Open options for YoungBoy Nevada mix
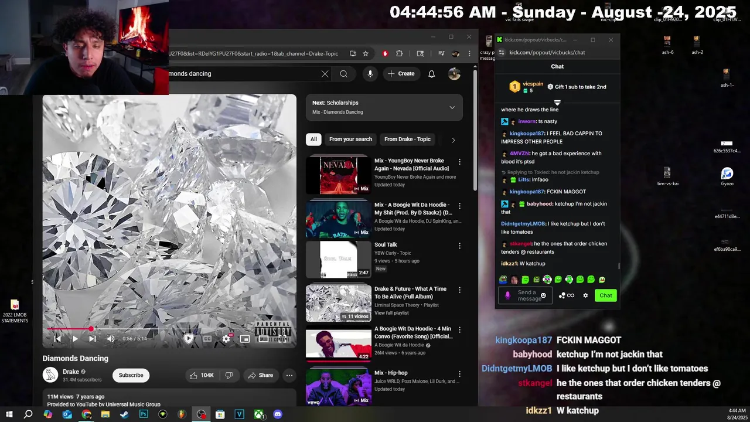Screen dimensions: 750x422 point(459,161)
